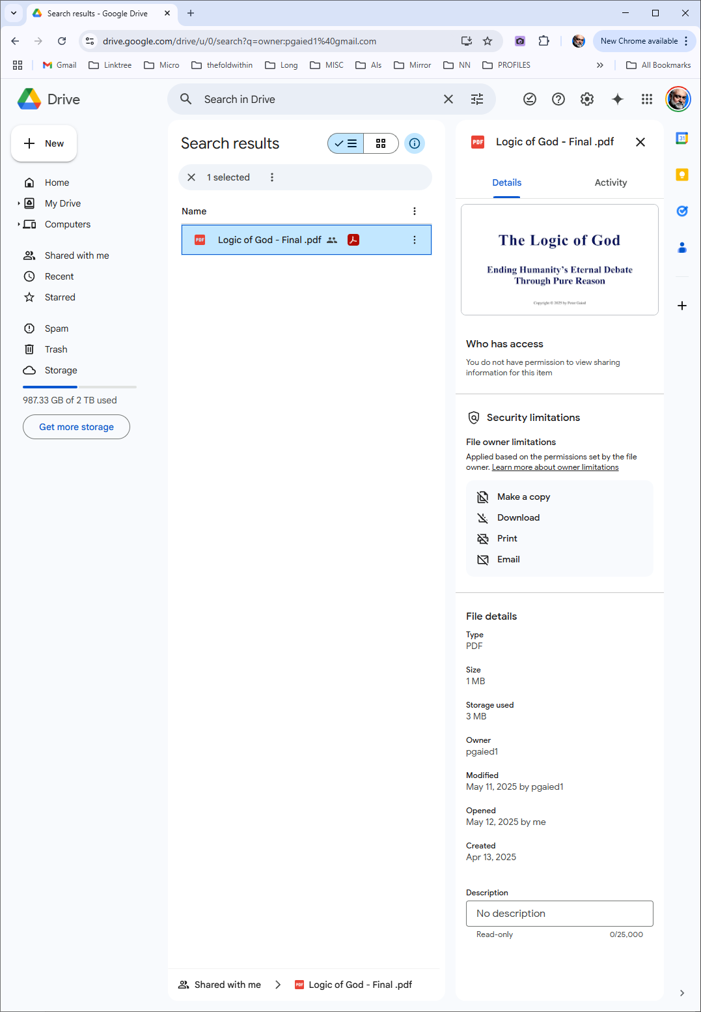The width and height of the screenshot is (701, 1012).
Task: Click the storage usage progress bar
Action: tap(79, 387)
